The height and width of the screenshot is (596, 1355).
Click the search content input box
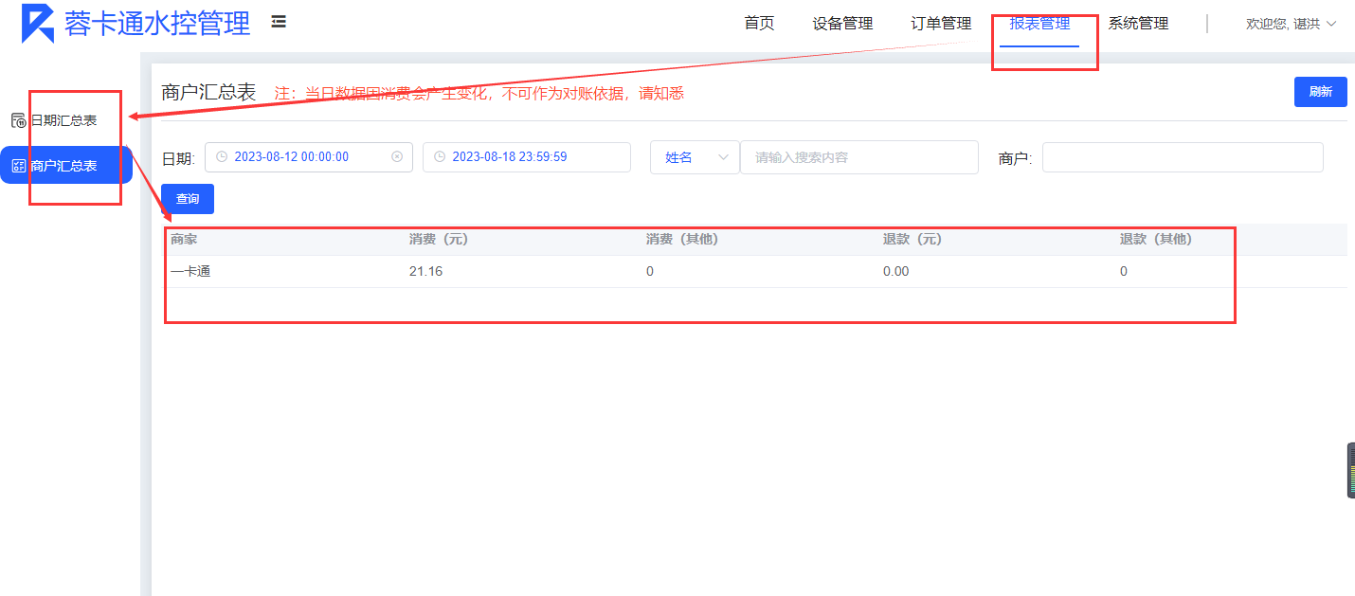858,157
